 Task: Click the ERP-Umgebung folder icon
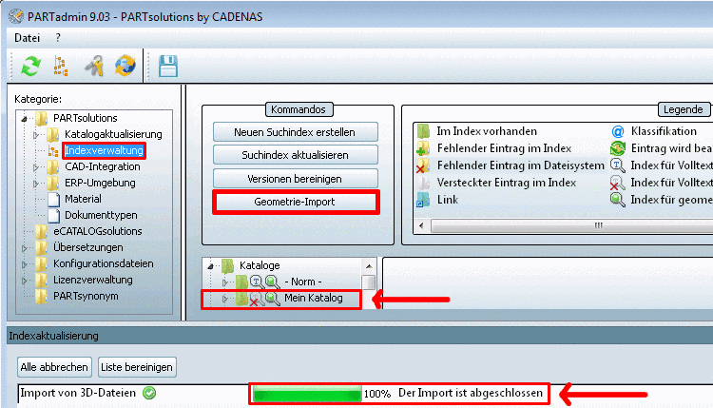[52, 183]
